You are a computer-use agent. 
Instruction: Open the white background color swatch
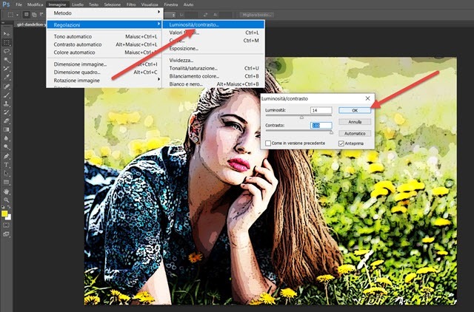tap(9, 217)
